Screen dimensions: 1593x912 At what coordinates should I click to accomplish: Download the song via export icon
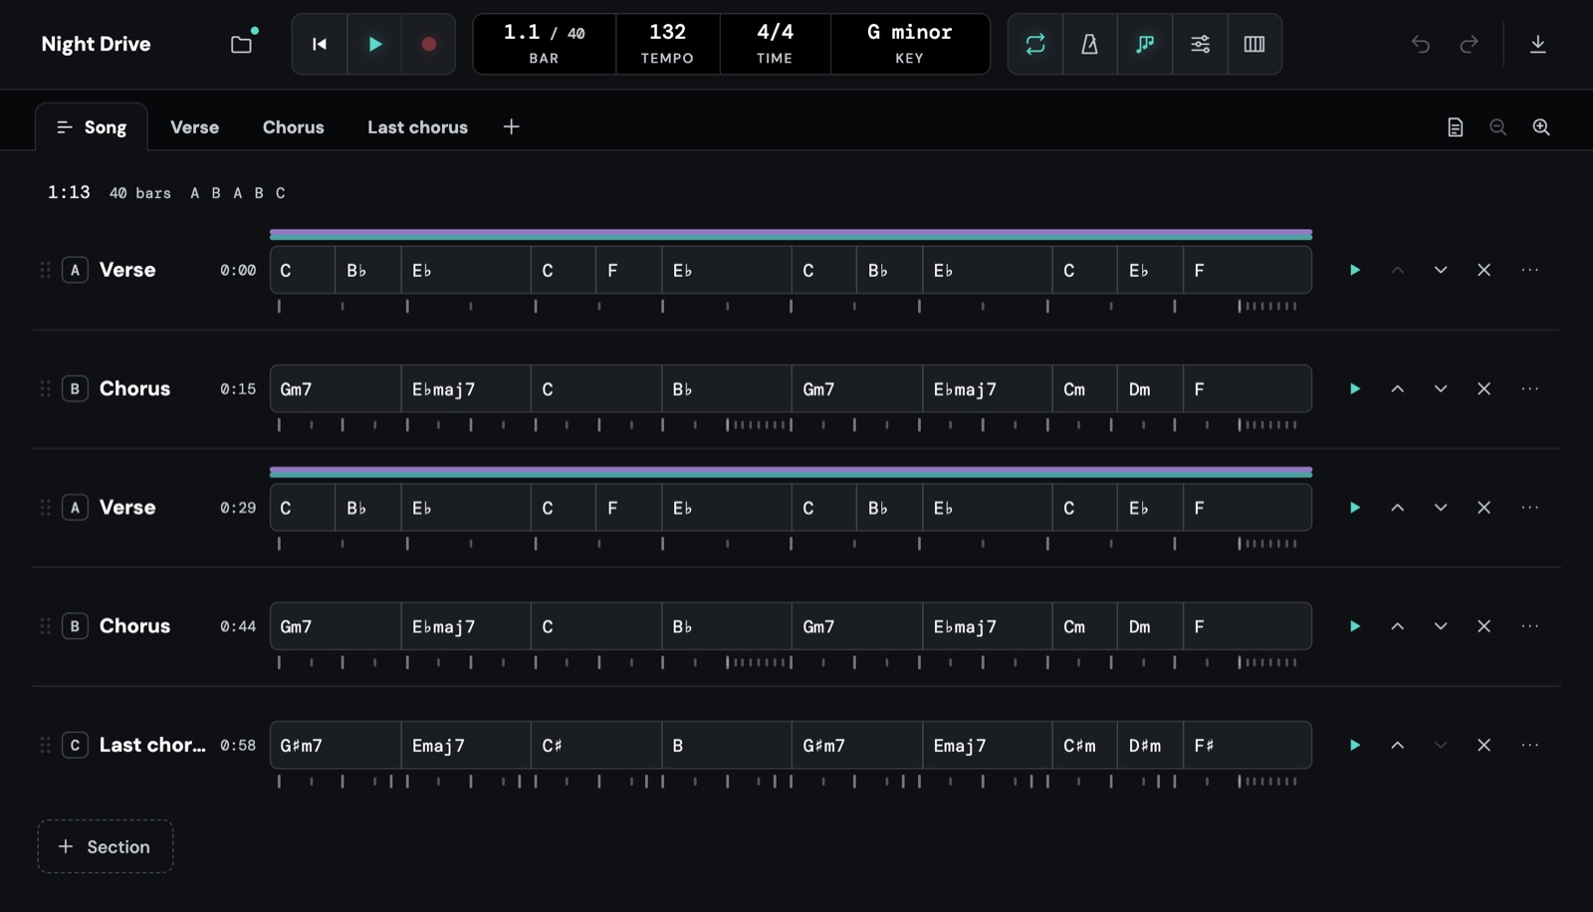pos(1538,44)
